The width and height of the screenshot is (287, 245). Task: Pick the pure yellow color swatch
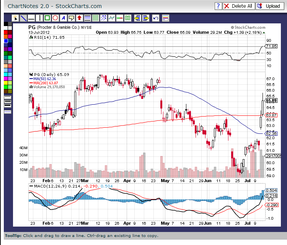(x=6, y=83)
